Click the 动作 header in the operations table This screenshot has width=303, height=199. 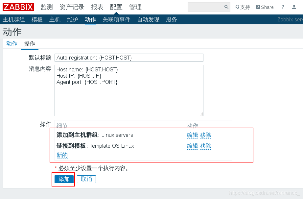[193, 126]
